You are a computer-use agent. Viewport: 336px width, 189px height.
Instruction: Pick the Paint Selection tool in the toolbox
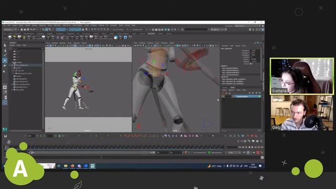(x=5, y=56)
